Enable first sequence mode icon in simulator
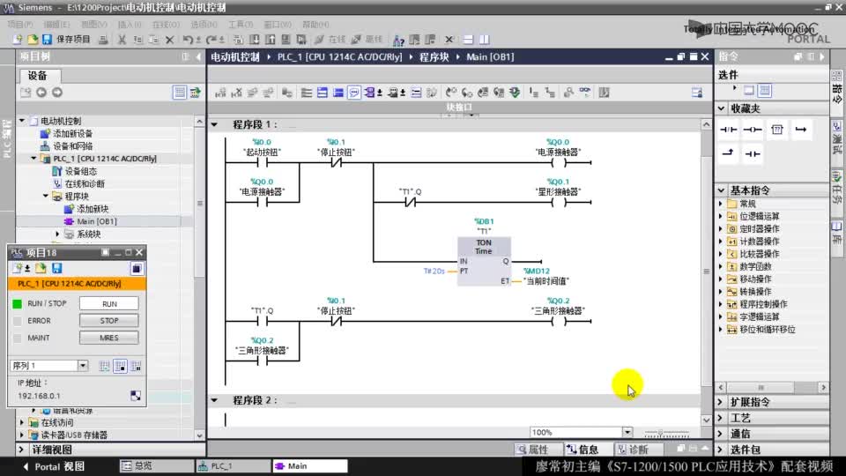 104,366
